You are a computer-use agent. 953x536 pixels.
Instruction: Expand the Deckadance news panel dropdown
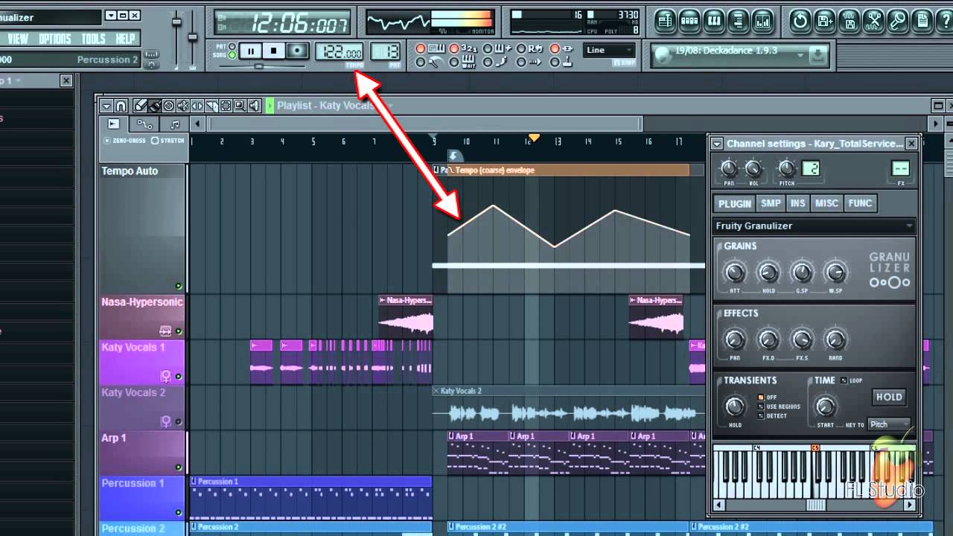(x=801, y=55)
